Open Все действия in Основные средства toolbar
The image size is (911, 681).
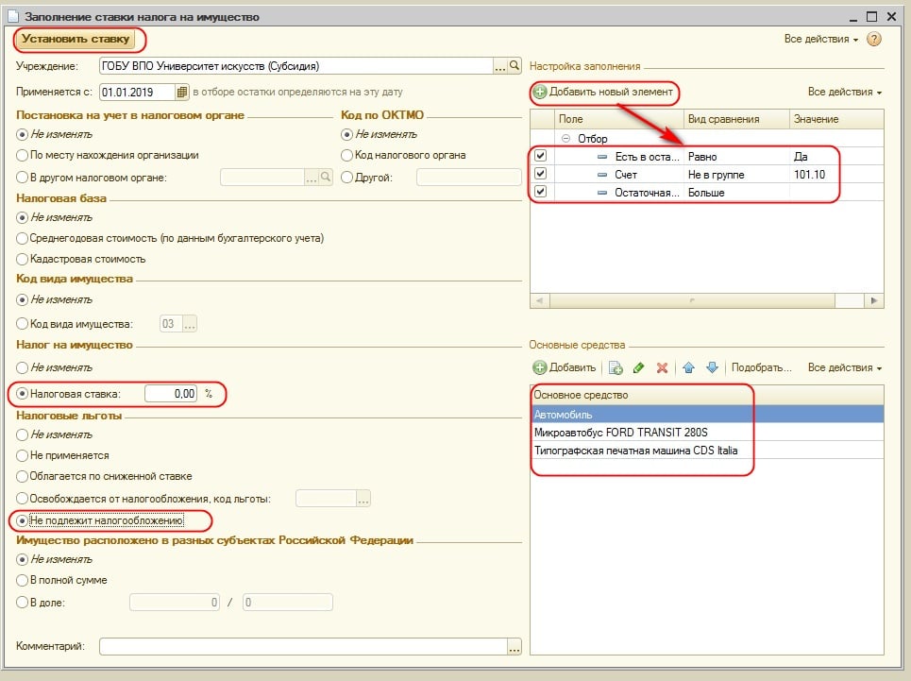[x=844, y=367]
